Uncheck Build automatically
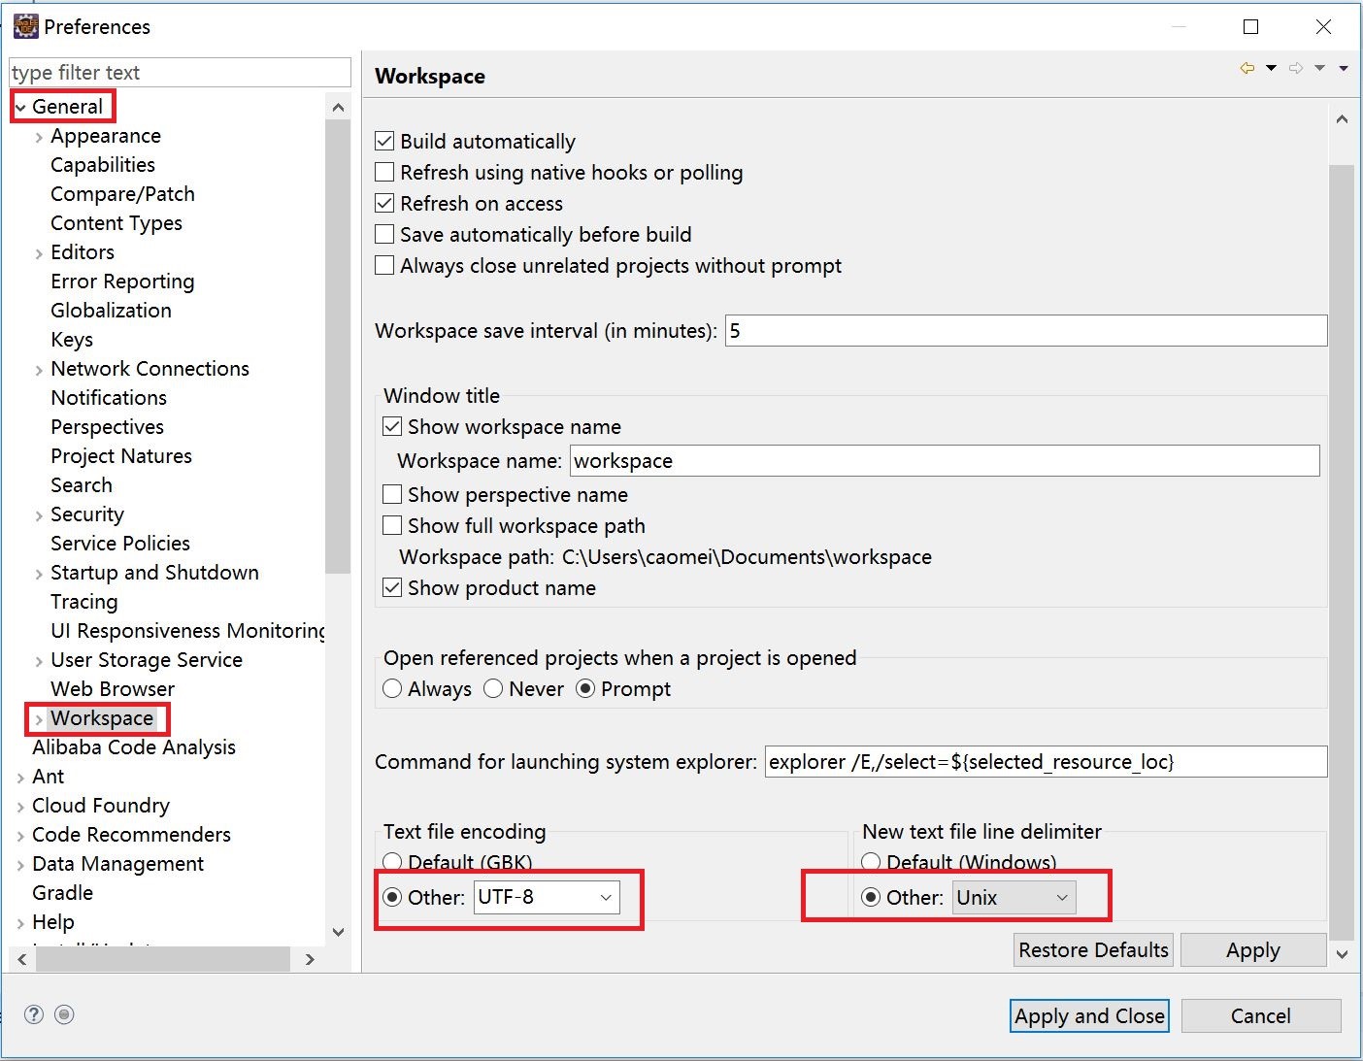This screenshot has height=1061, width=1363. [385, 142]
